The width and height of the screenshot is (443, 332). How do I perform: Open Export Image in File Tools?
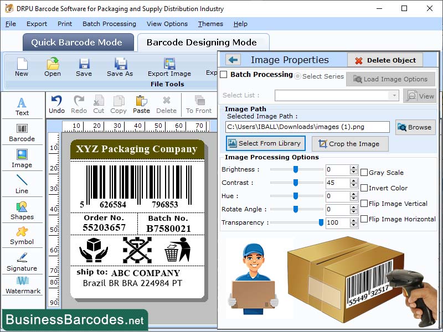point(169,67)
